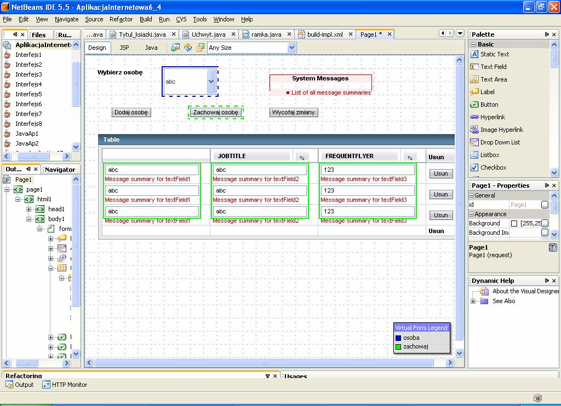This screenshot has height=406, width=561.
Task: Select the Checkbox palette icon
Action: click(474, 167)
